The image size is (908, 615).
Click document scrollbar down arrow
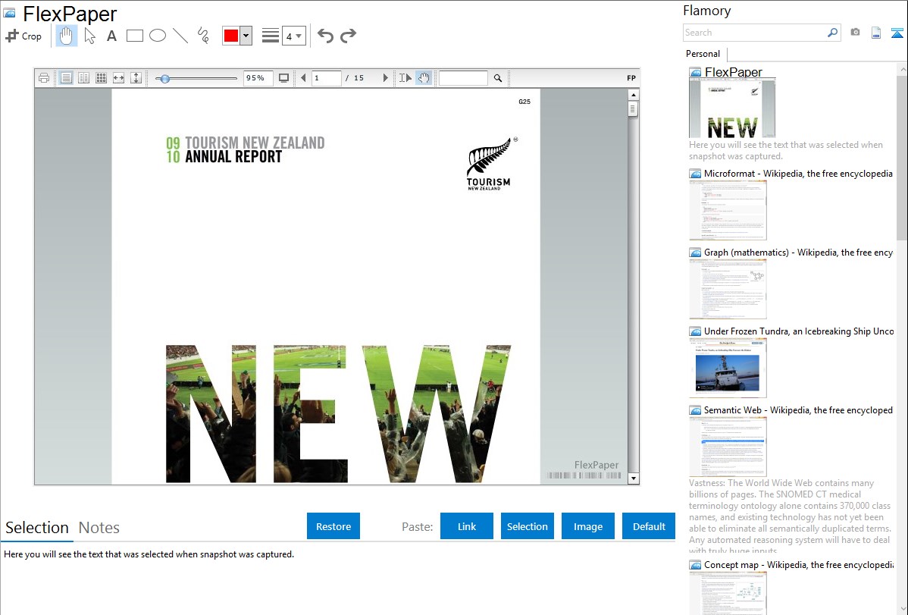point(634,479)
